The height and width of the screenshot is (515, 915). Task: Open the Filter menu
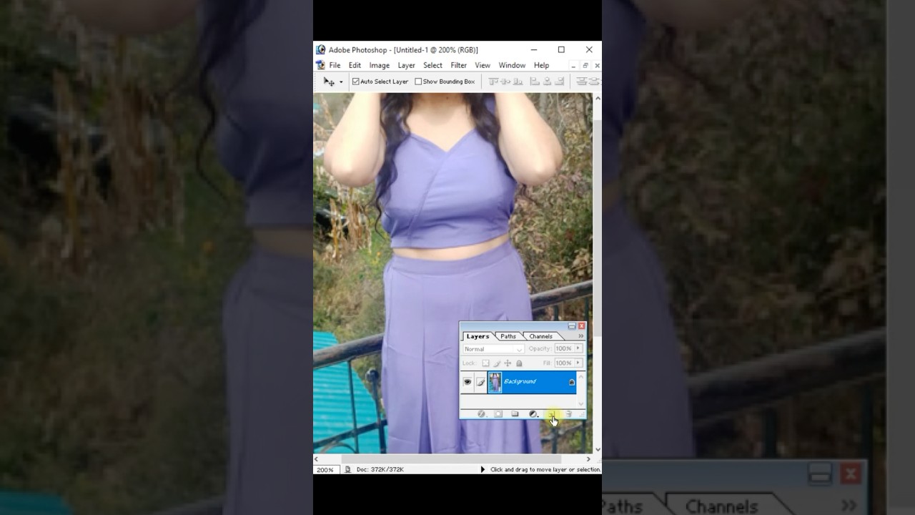pos(458,65)
